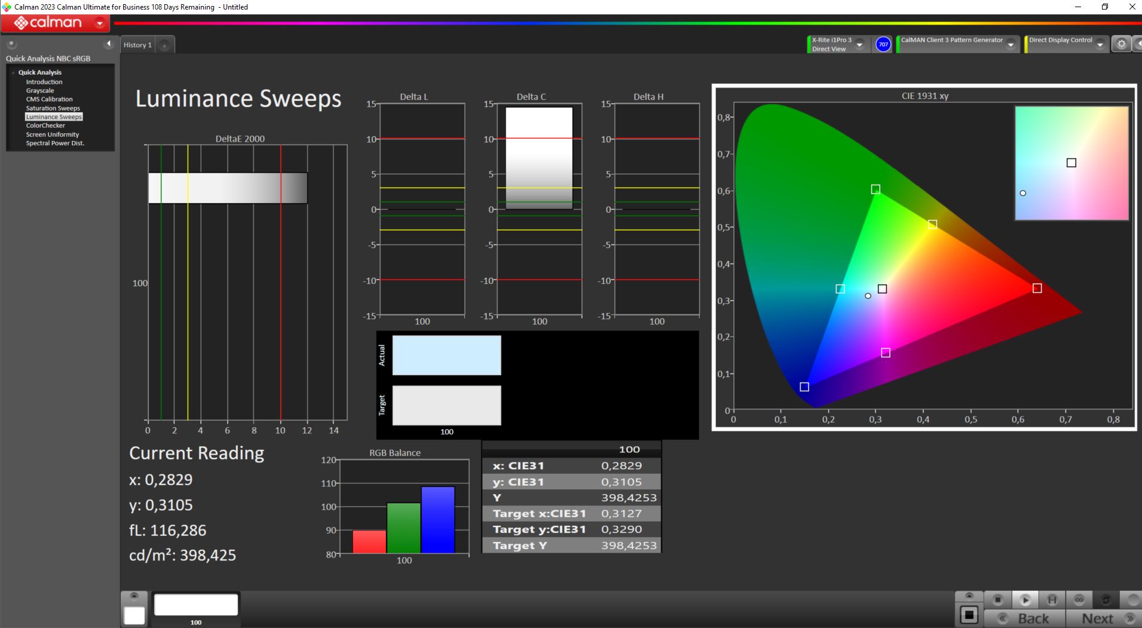Click the play (read series) button
The image size is (1142, 628).
click(x=1025, y=599)
